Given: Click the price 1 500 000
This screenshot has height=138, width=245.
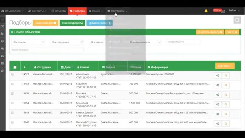Looking at the screenshot, I should [x=134, y=103].
